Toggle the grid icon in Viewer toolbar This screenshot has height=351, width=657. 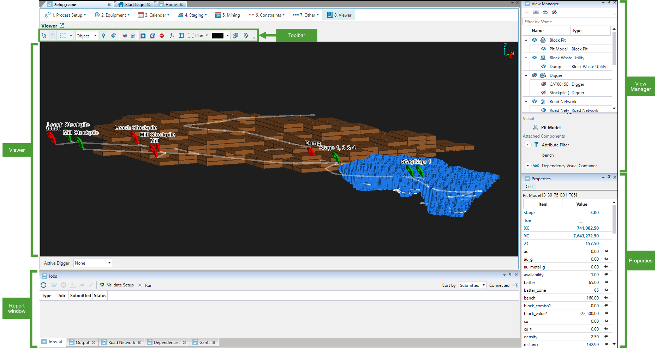pyautogui.click(x=181, y=36)
